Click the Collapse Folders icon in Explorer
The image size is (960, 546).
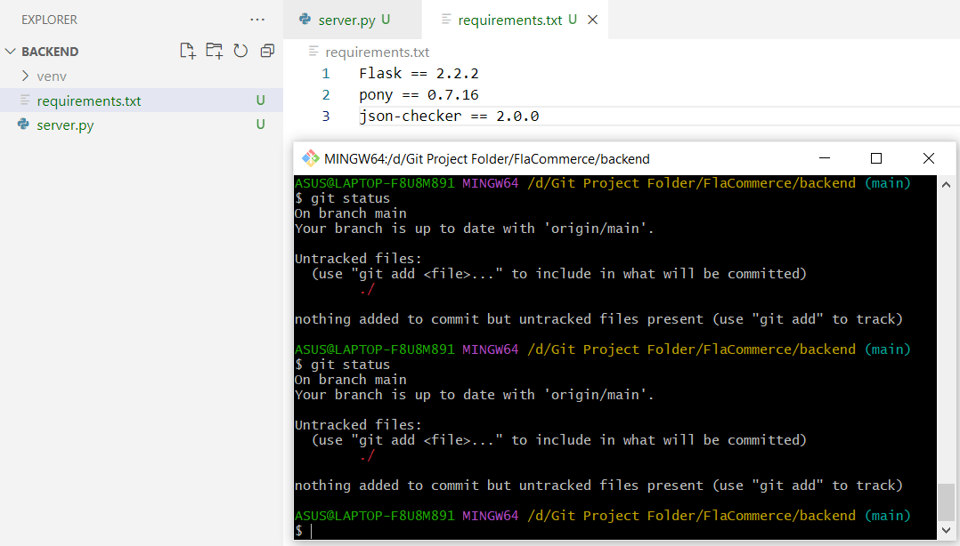267,51
